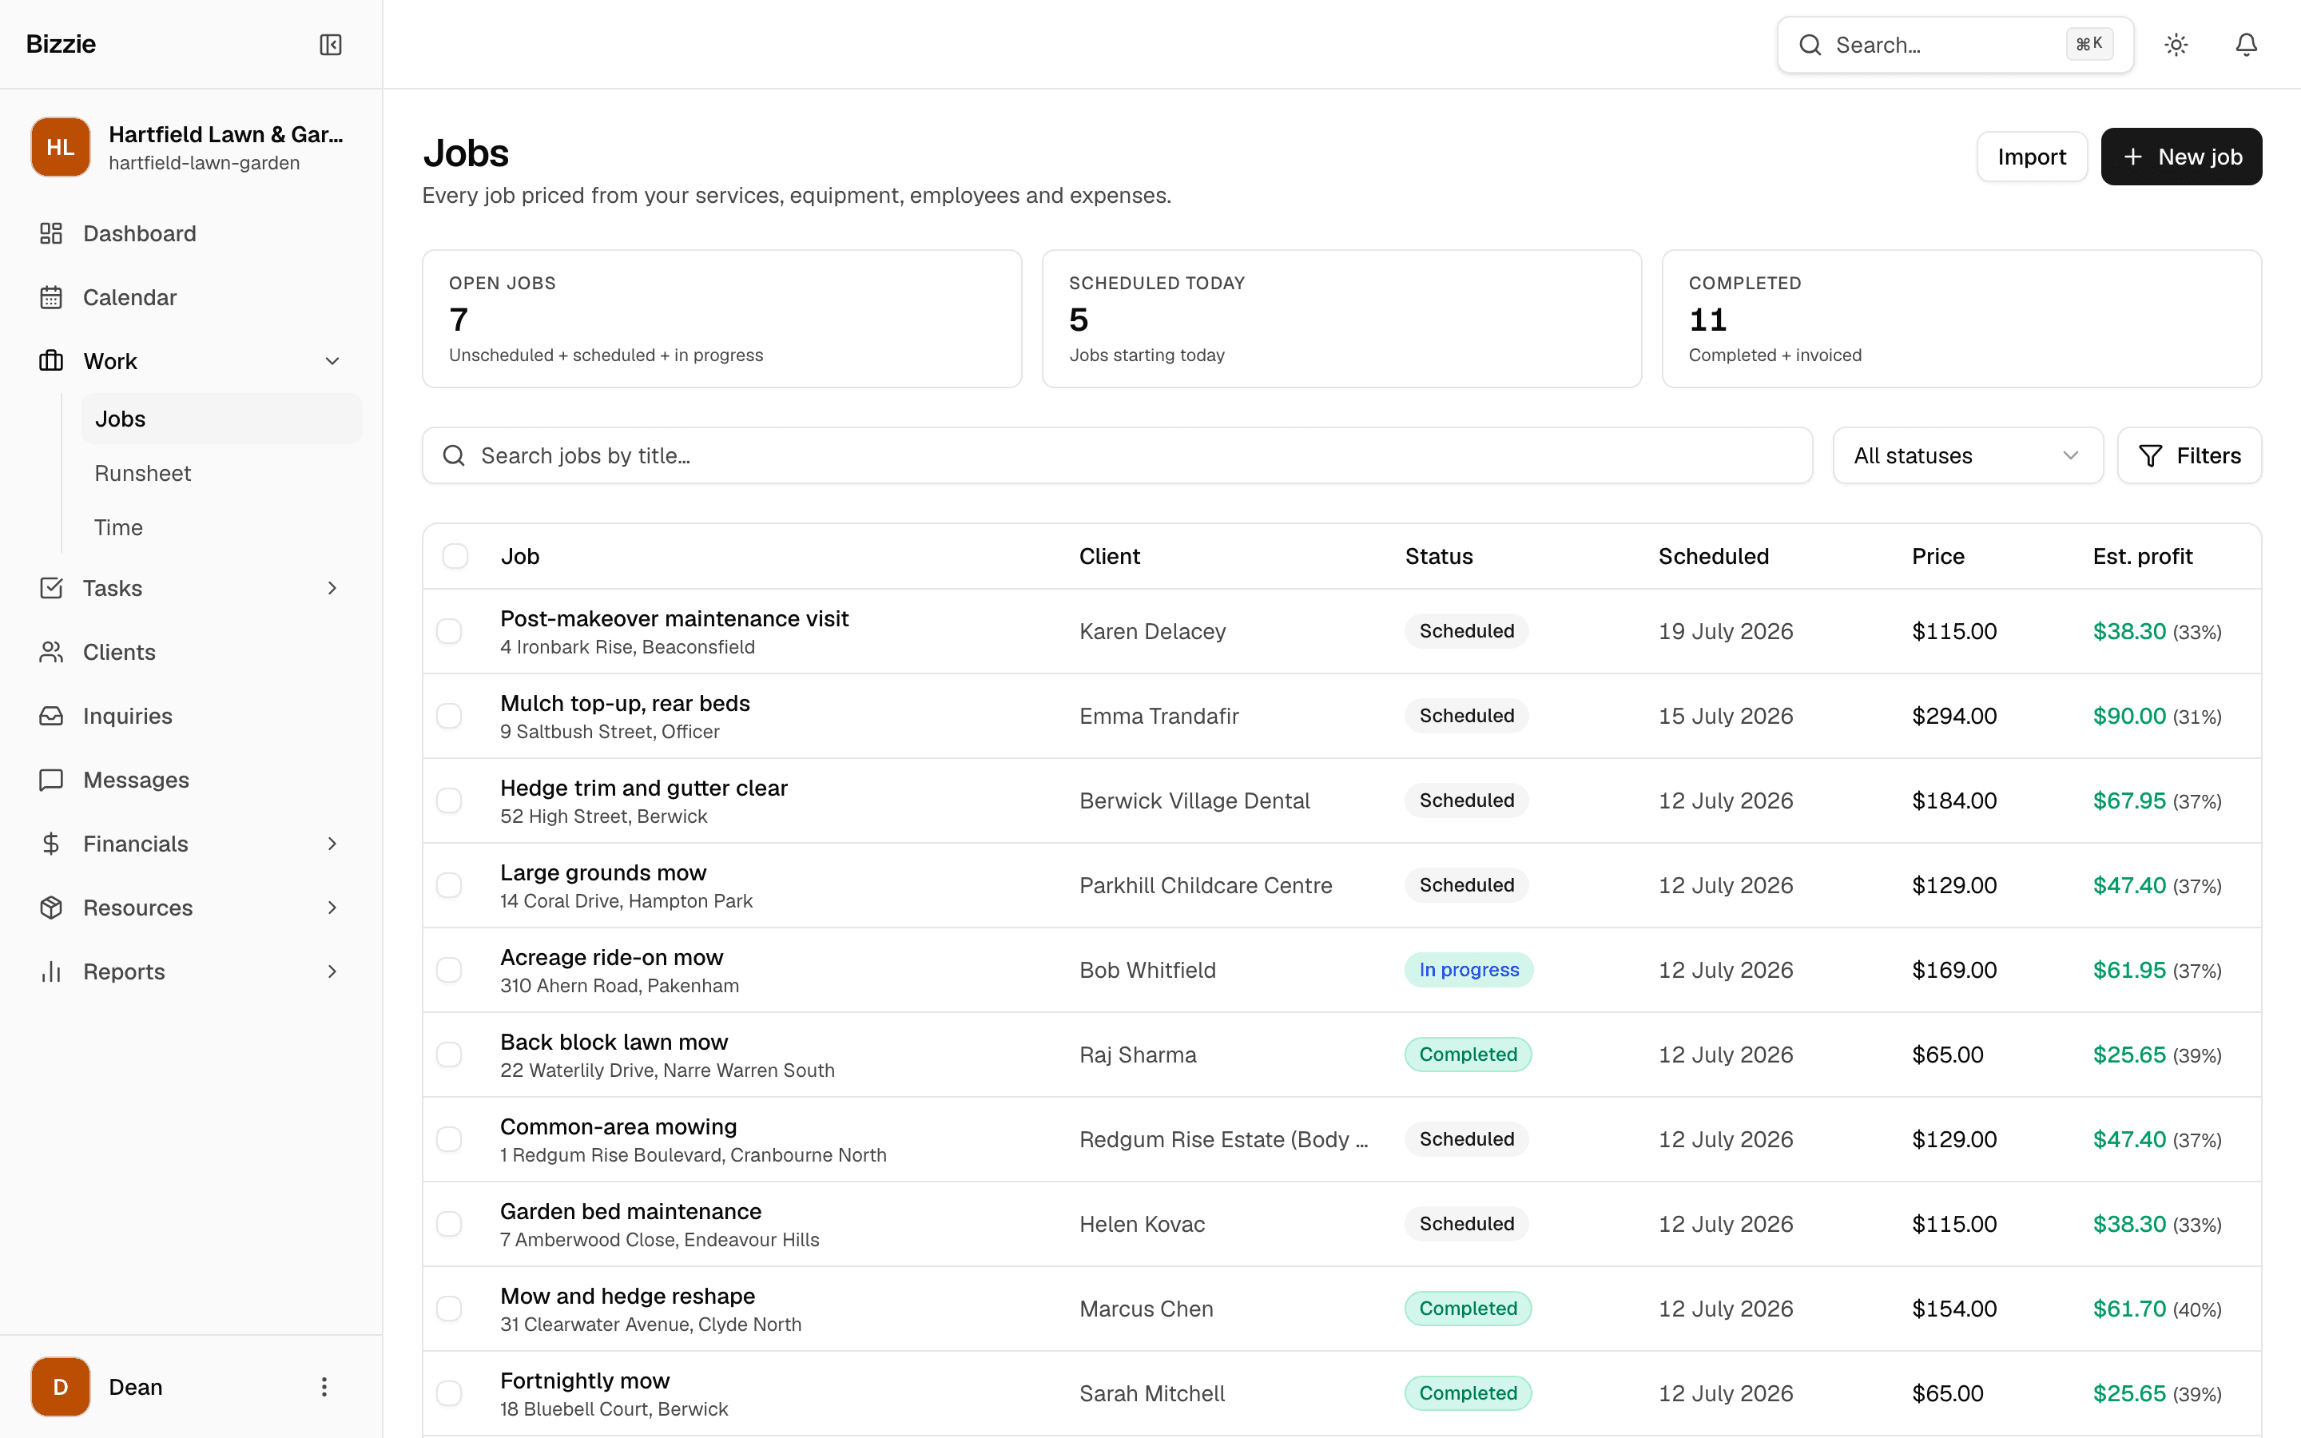Viewport: 2301px width, 1438px height.
Task: Open Dean's user options menu dots
Action: 324,1387
